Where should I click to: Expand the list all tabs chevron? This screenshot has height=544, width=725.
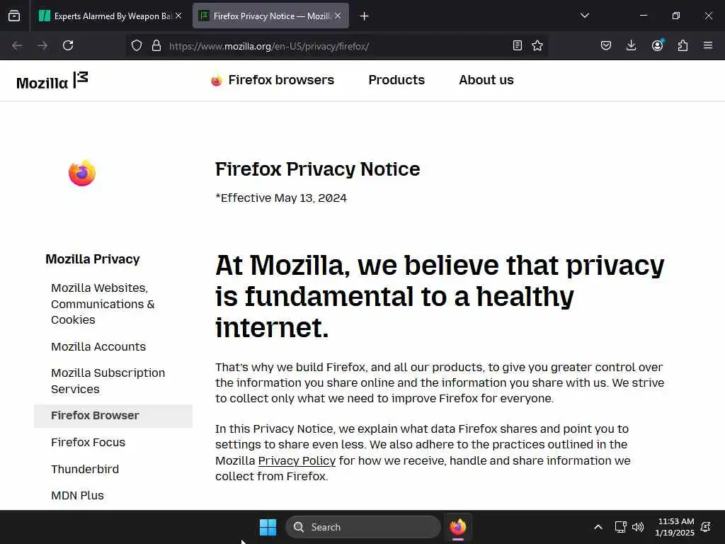click(585, 16)
